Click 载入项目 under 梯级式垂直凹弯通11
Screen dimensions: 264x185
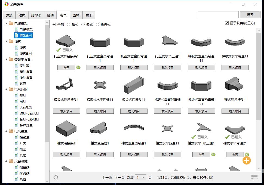point(168,111)
